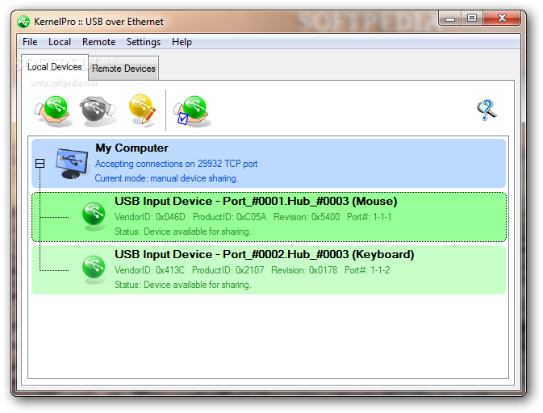Minimize the KernelPro window
The image size is (543, 413).
pos(450,19)
